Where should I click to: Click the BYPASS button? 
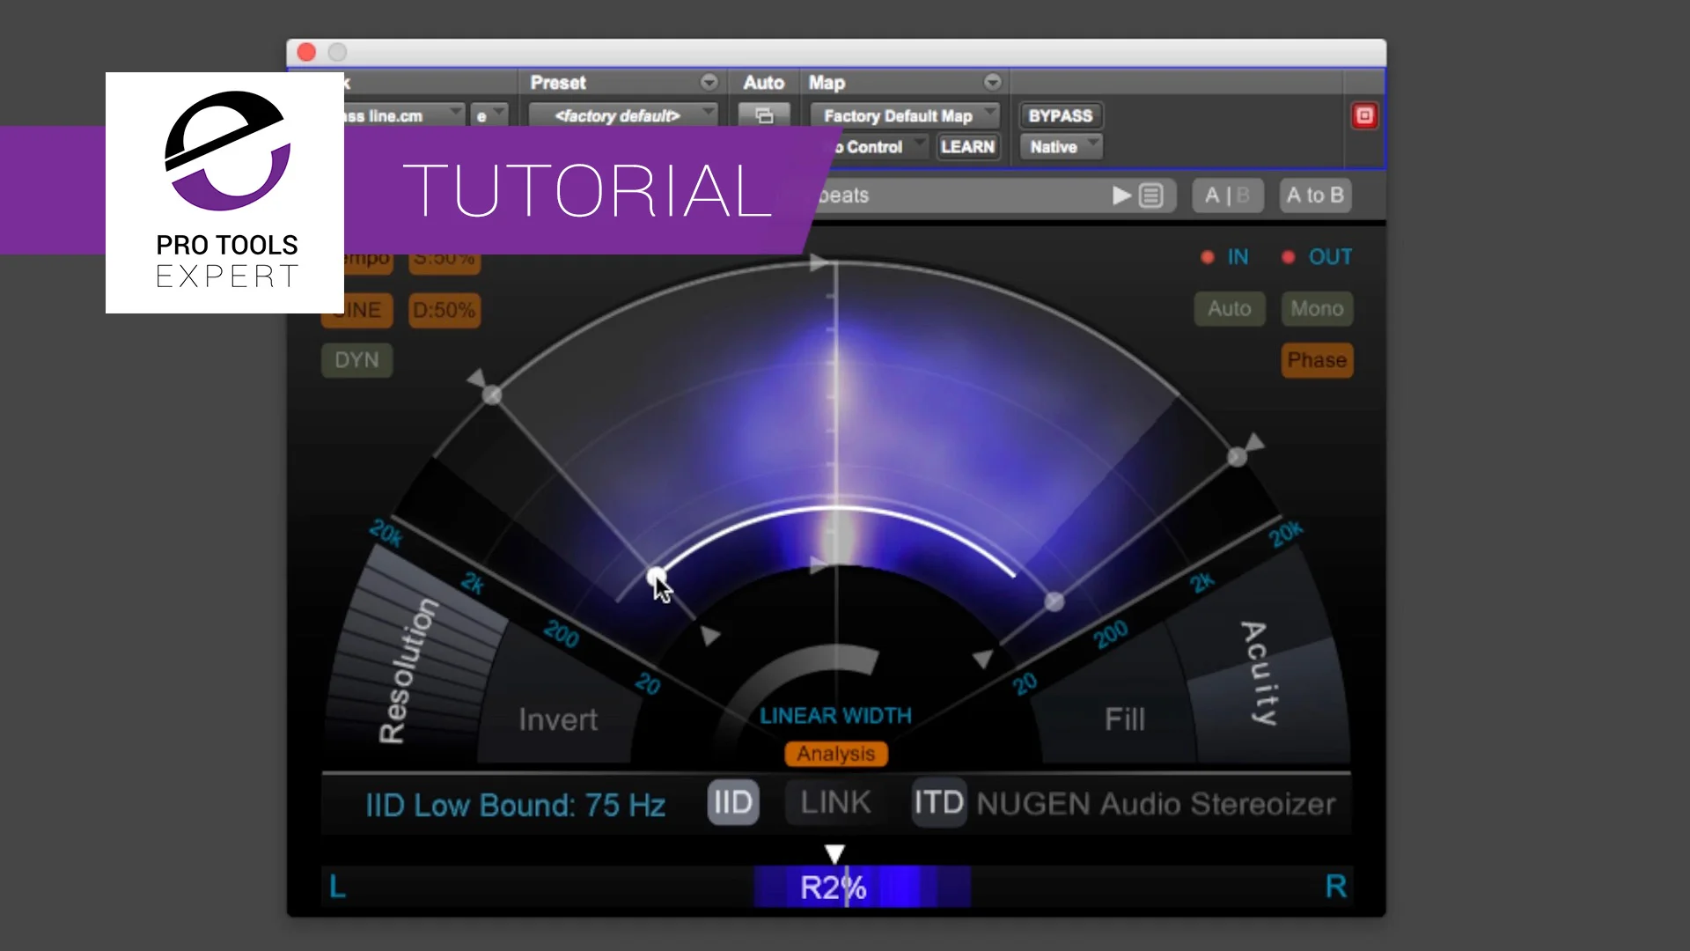click(x=1060, y=115)
